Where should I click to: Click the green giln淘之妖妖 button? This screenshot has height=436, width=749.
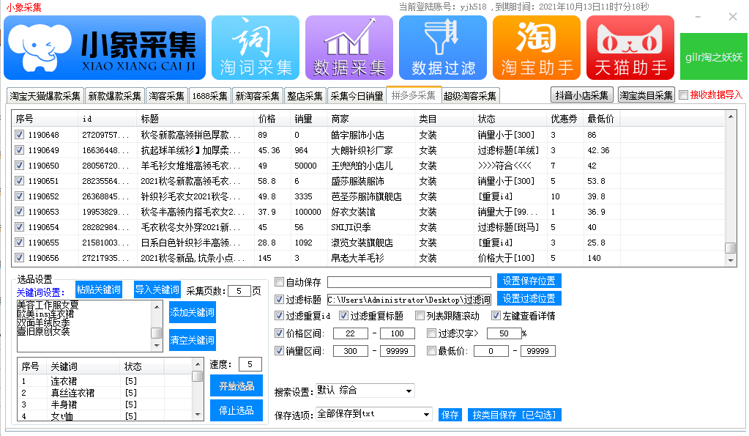[x=714, y=56]
